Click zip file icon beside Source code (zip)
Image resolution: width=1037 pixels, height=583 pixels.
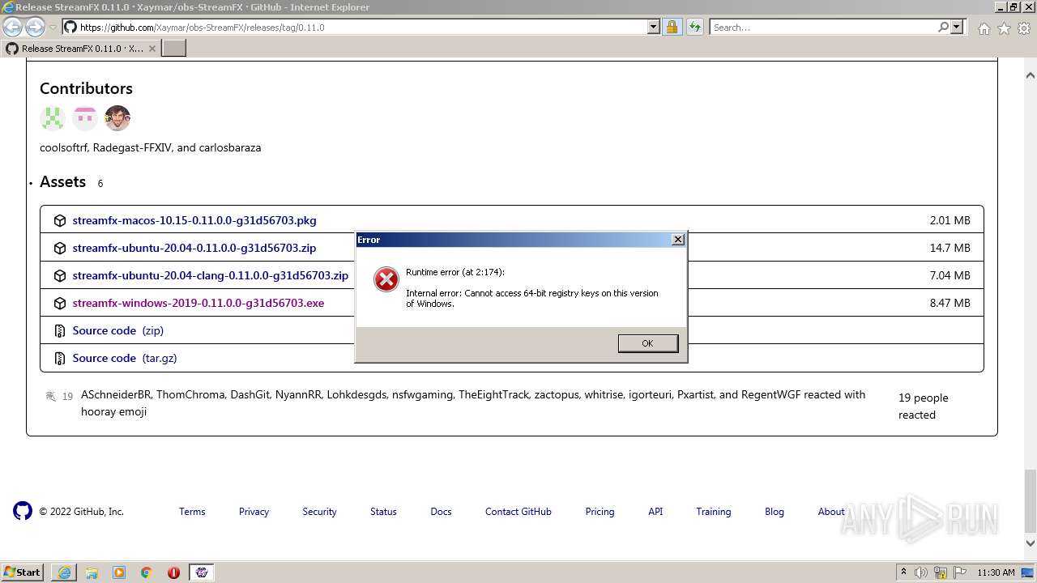[x=59, y=330]
